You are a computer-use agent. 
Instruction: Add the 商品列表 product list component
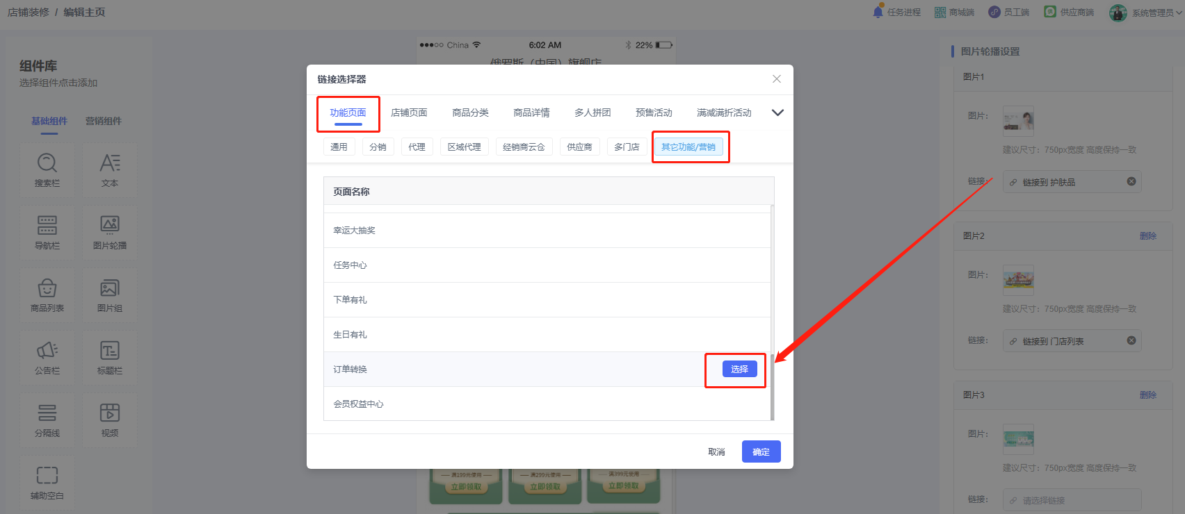[x=47, y=295]
